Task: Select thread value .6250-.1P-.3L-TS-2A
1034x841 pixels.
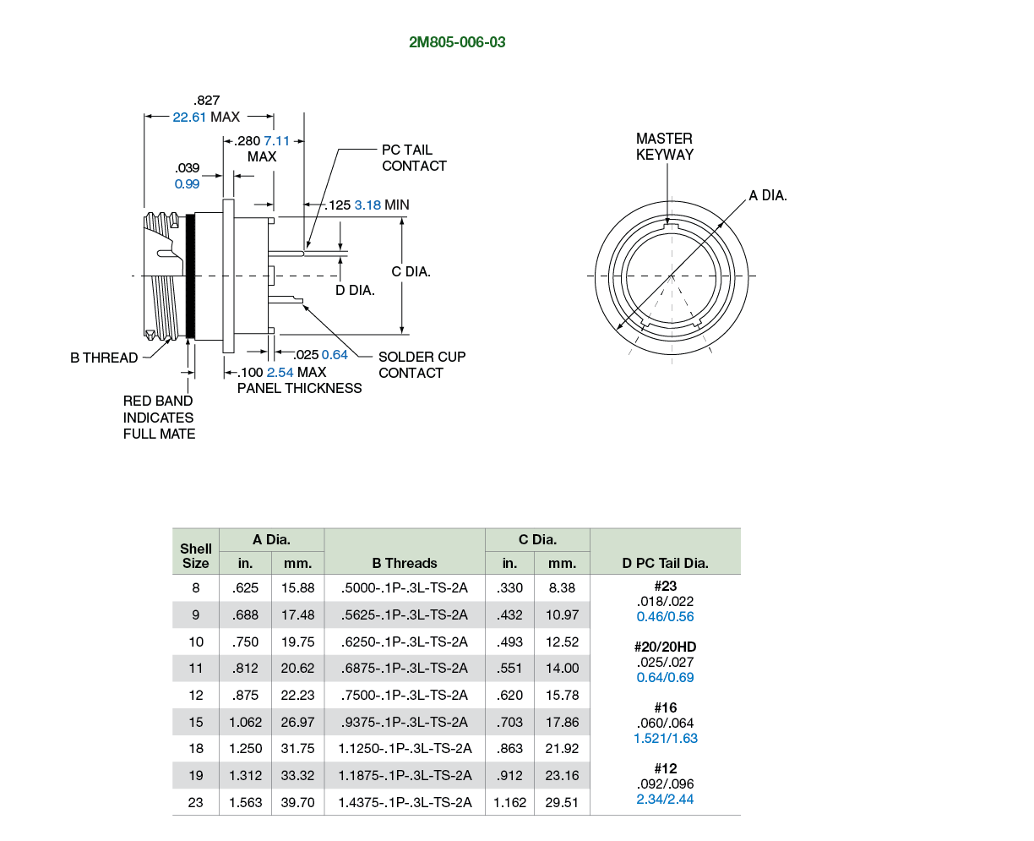Action: click(405, 642)
